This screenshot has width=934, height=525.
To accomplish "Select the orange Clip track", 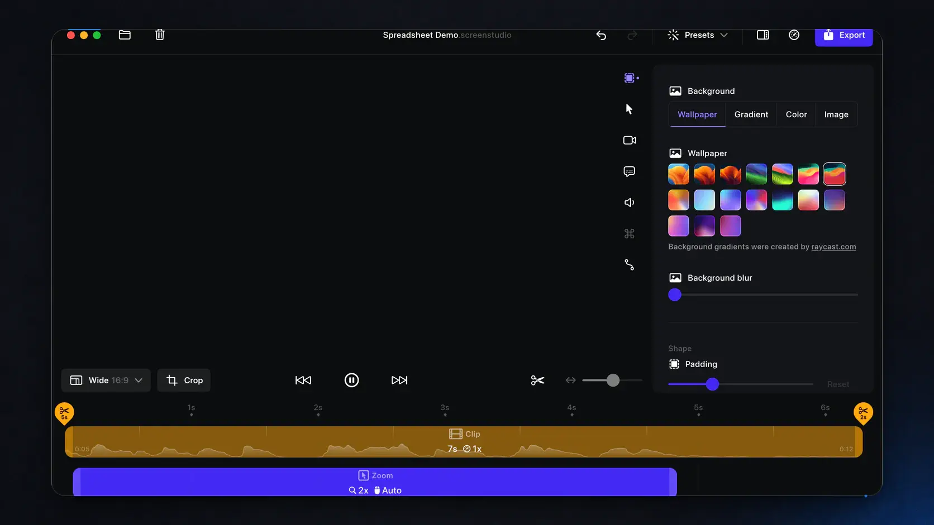I will coord(464,442).
